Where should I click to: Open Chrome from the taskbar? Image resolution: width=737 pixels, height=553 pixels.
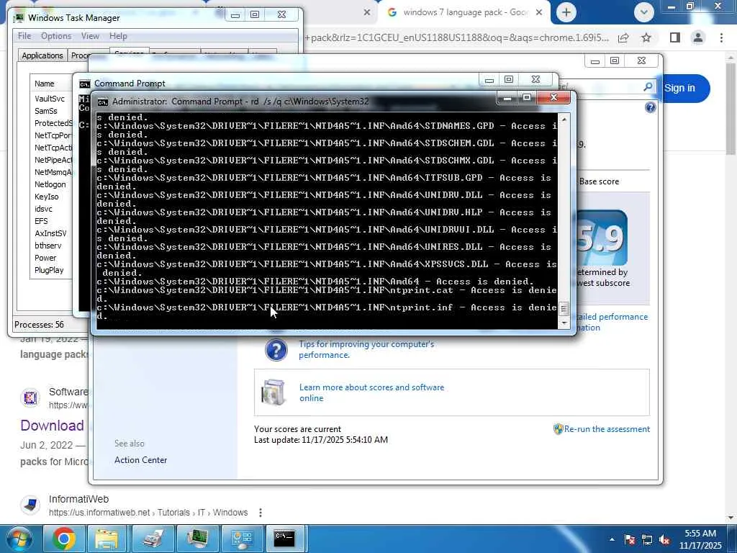[64, 539]
